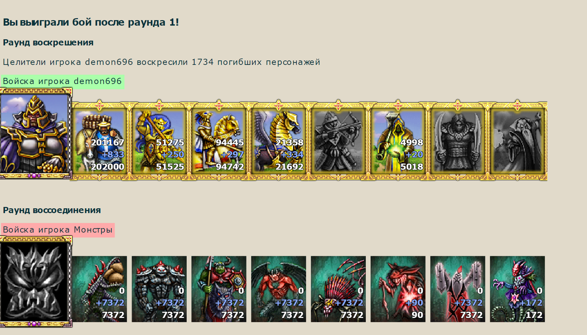Click the greyed-out crossbowman unit slot
587x335 pixels.
338,141
